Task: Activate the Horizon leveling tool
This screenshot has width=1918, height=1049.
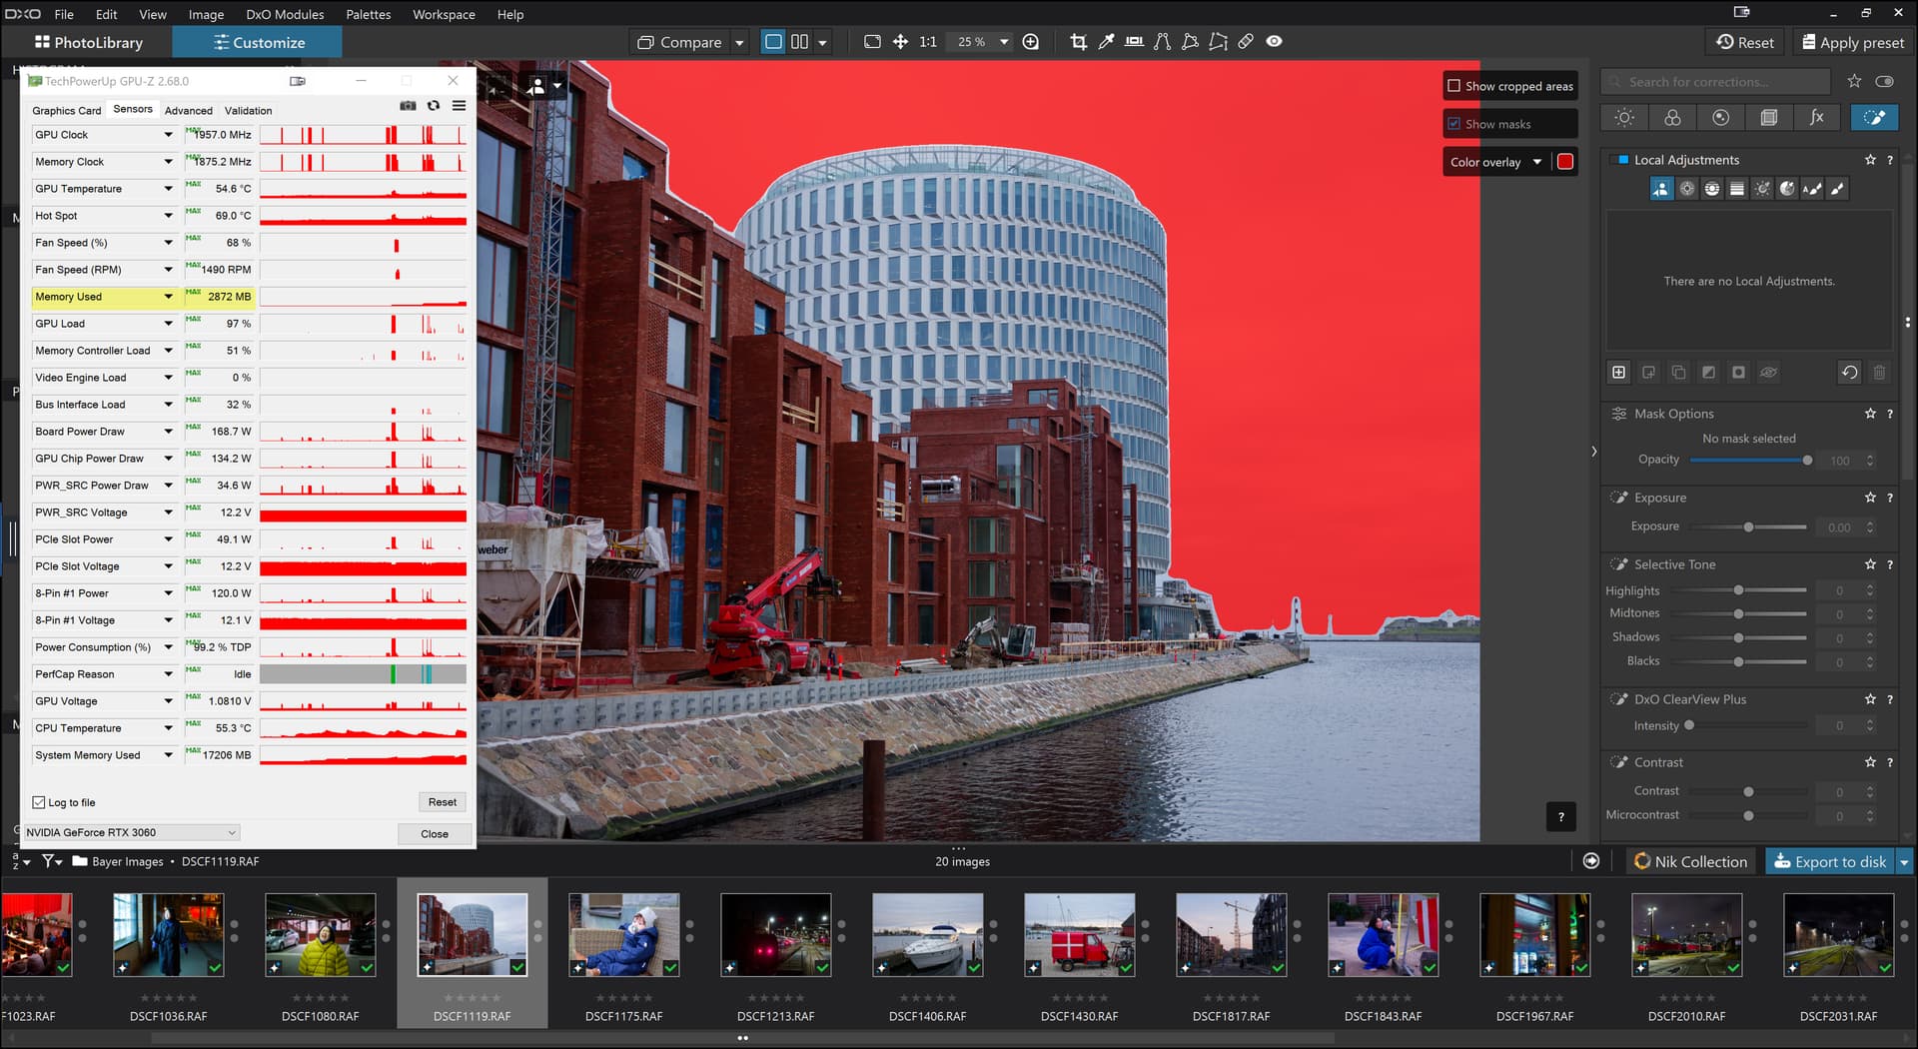Action: coord(1134,42)
